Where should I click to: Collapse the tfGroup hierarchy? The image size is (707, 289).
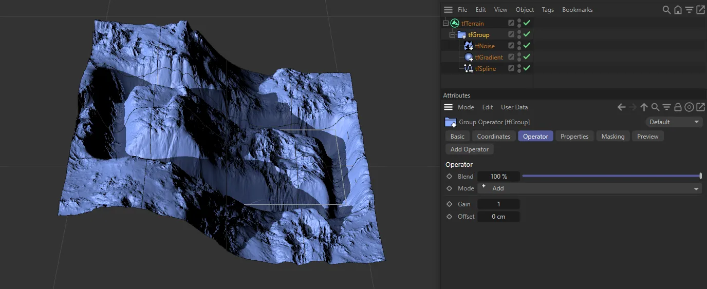tap(452, 35)
